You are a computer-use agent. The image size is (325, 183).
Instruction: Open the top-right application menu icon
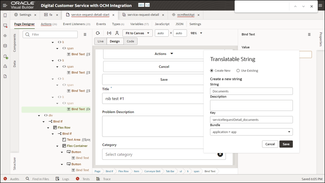(320, 6)
